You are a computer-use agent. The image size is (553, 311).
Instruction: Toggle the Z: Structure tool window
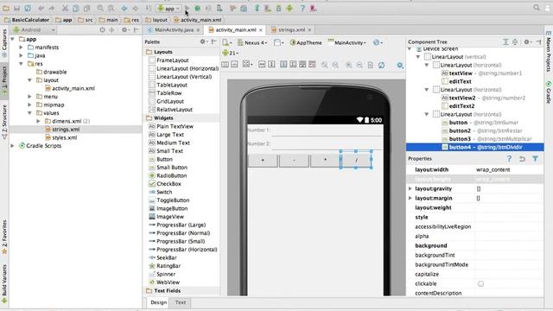[x=4, y=121]
